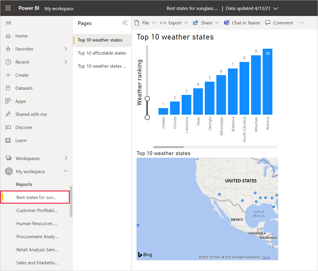Click the Export arrow icon

click(163, 23)
